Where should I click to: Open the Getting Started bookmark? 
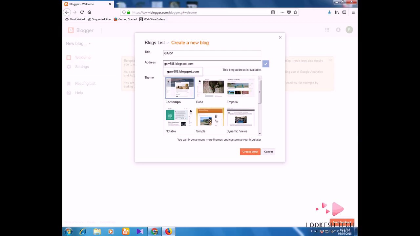tap(125, 19)
